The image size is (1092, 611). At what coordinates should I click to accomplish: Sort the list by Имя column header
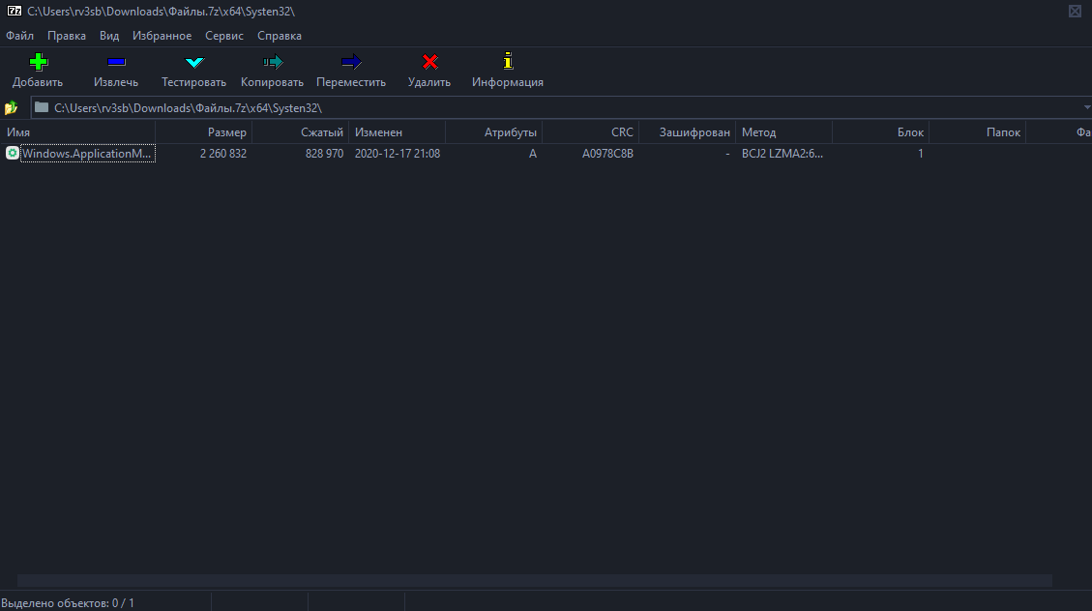point(77,132)
